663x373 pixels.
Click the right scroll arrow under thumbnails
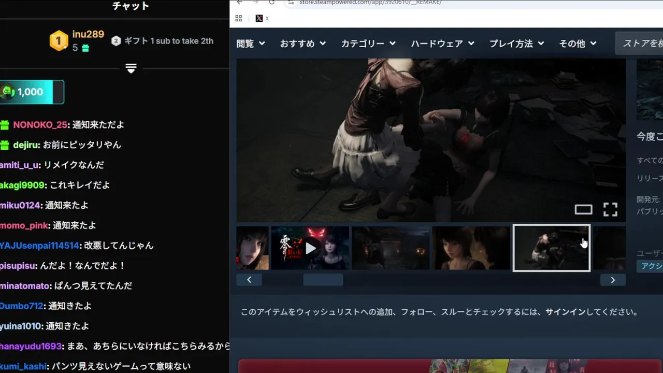pos(613,280)
